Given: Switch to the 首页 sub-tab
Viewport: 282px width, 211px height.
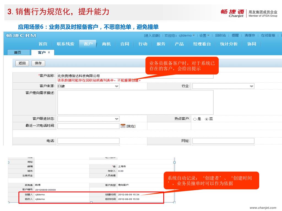Looking at the screenshot, I should pos(18,52).
